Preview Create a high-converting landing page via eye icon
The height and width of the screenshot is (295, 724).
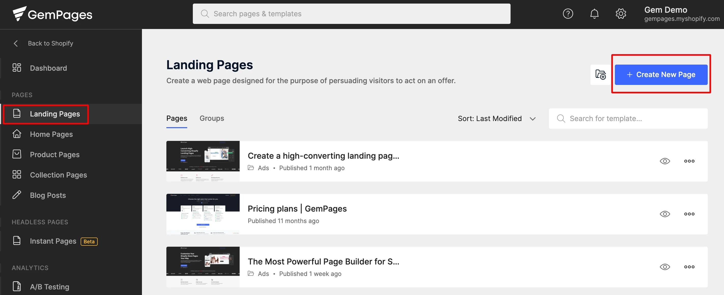pos(665,161)
